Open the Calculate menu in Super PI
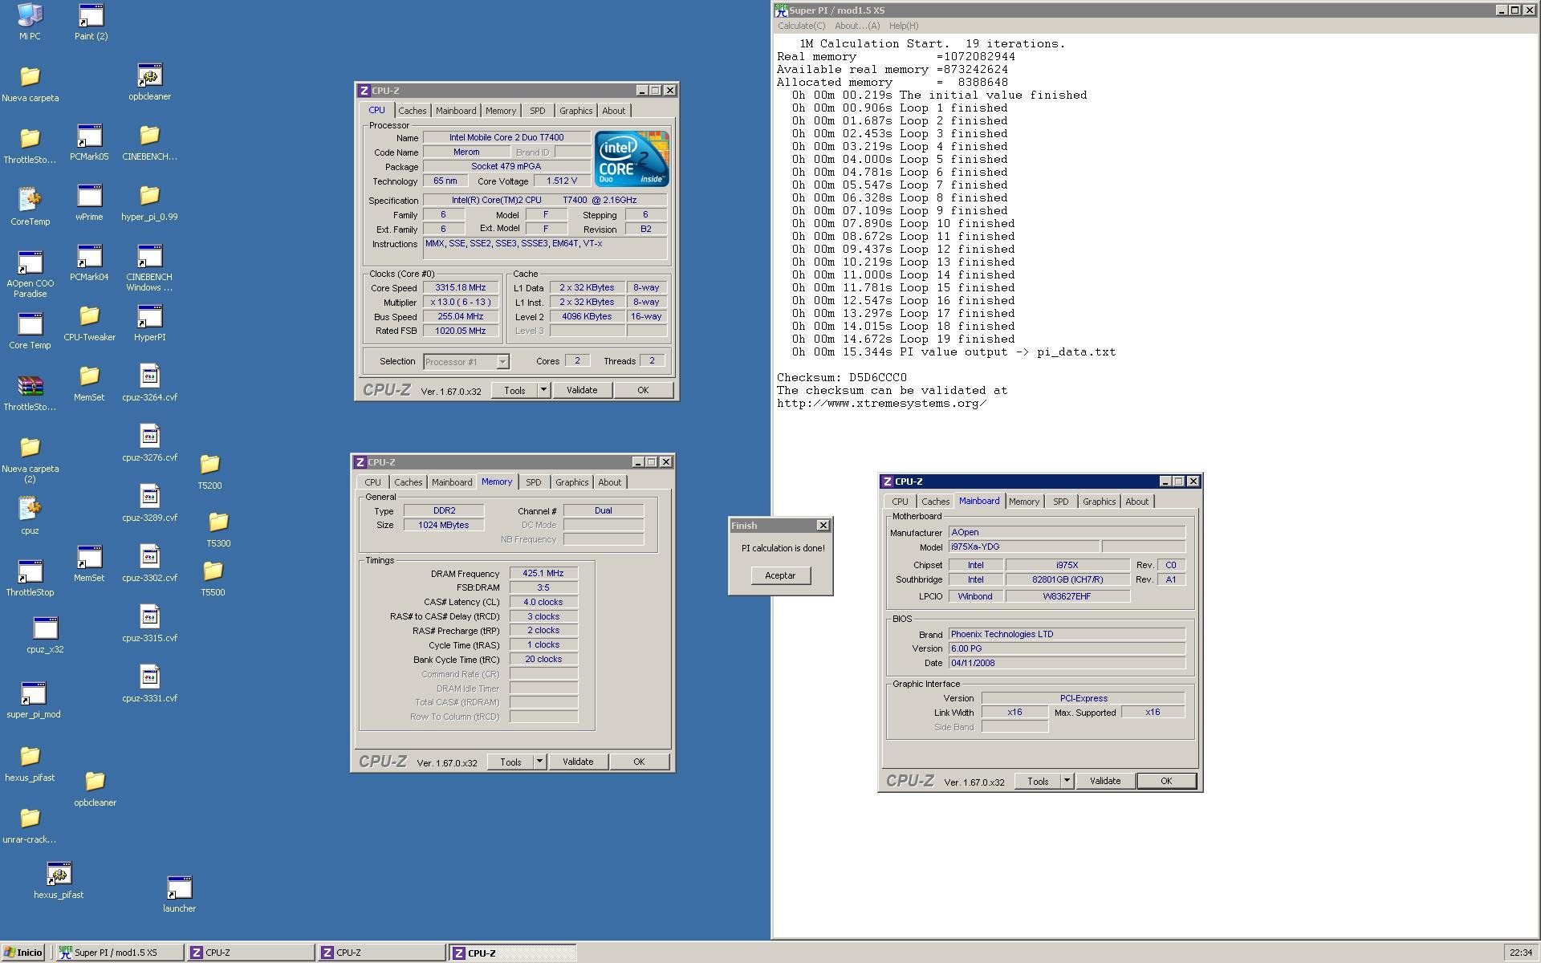Image resolution: width=1541 pixels, height=963 pixels. [x=800, y=26]
